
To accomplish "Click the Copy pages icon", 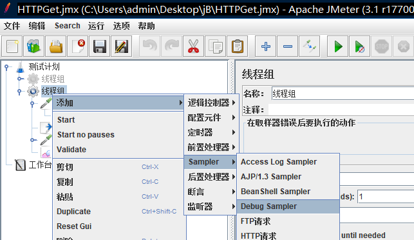I will [216, 46].
